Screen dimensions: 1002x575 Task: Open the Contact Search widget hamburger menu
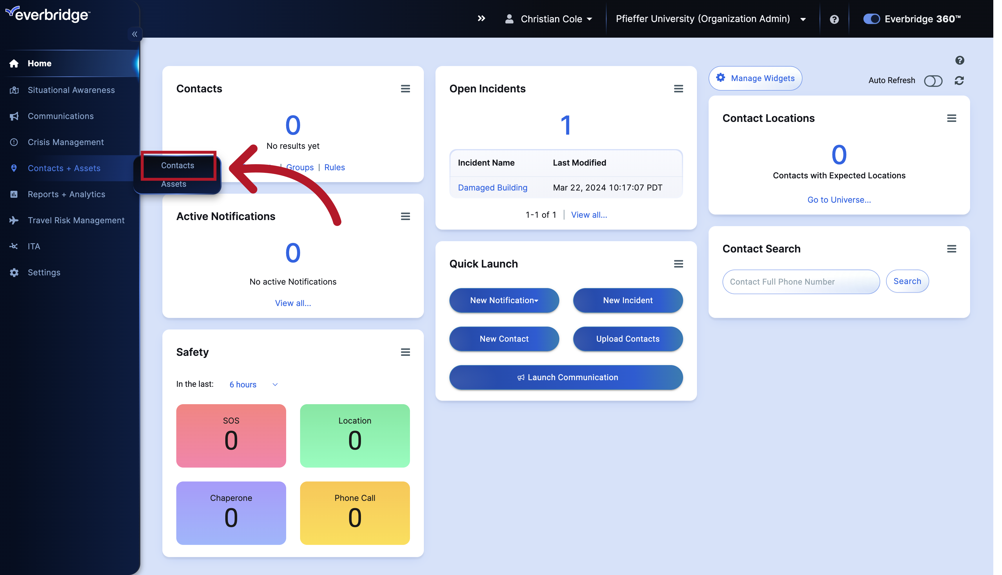coord(952,249)
